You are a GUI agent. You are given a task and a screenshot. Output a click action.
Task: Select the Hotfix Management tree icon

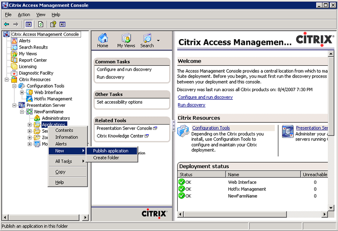coord(29,99)
